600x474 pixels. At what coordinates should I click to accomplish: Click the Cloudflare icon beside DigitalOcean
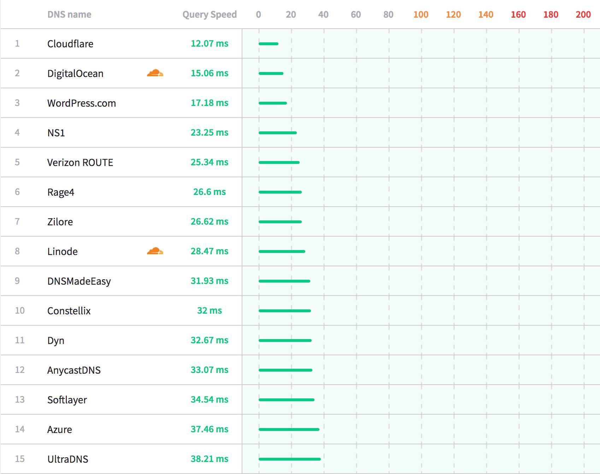point(155,73)
